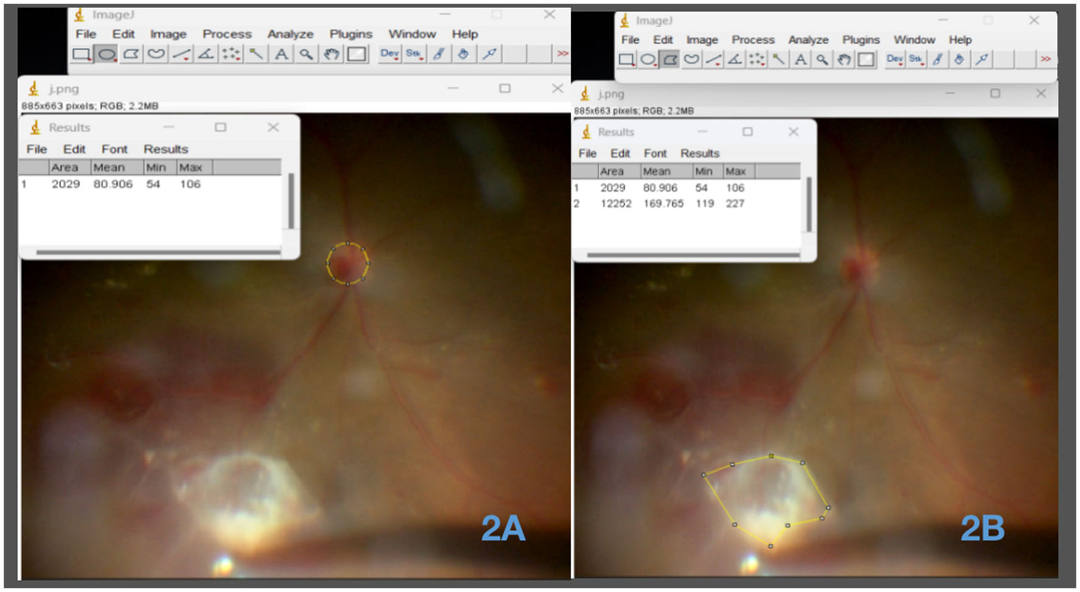Viewport: 1080px width, 592px height.
Task: Select the Hand scrolling tool in right toolbar
Action: [x=844, y=59]
